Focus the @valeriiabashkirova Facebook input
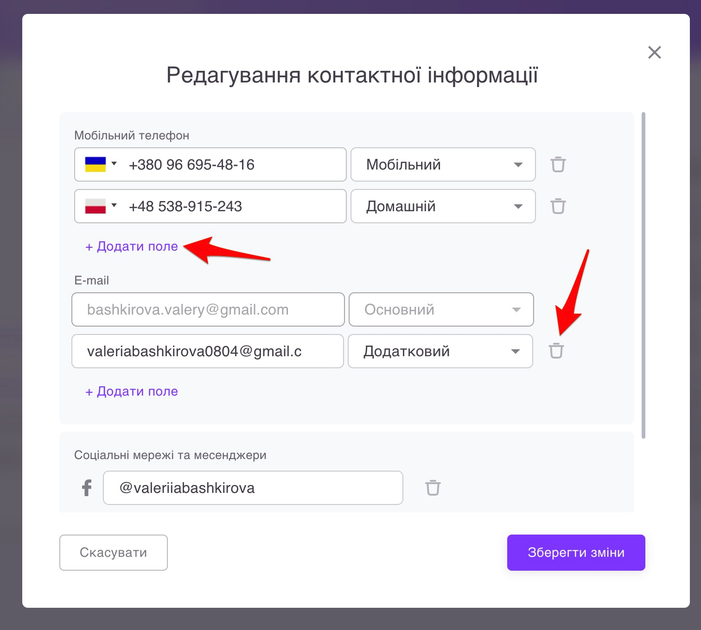Screen dimensions: 701x630 tap(253, 488)
